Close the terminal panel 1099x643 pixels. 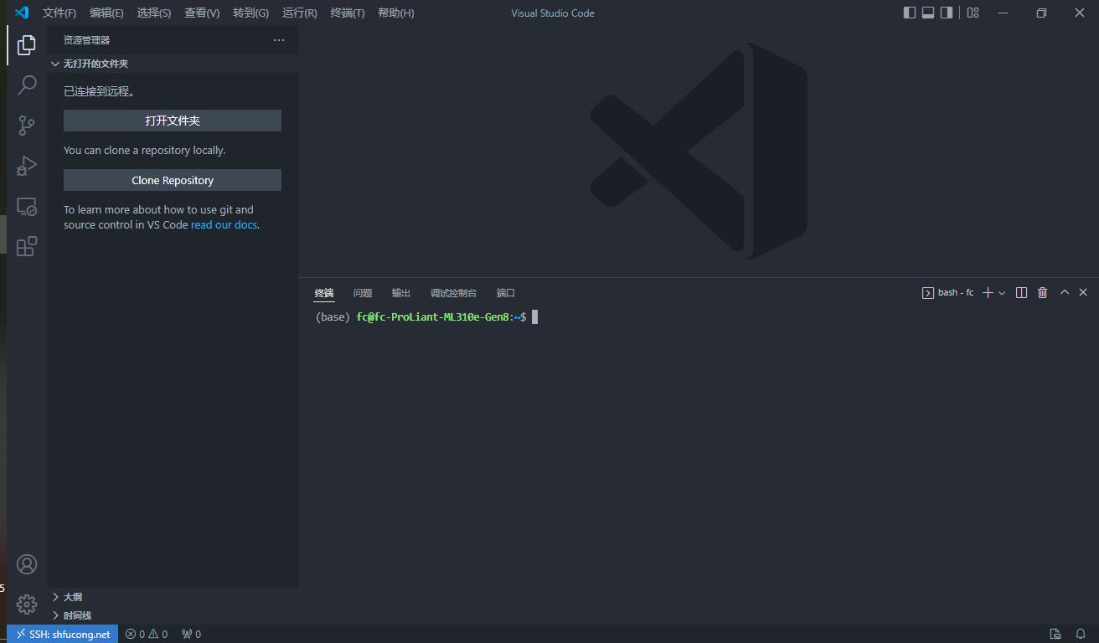[x=1083, y=292]
